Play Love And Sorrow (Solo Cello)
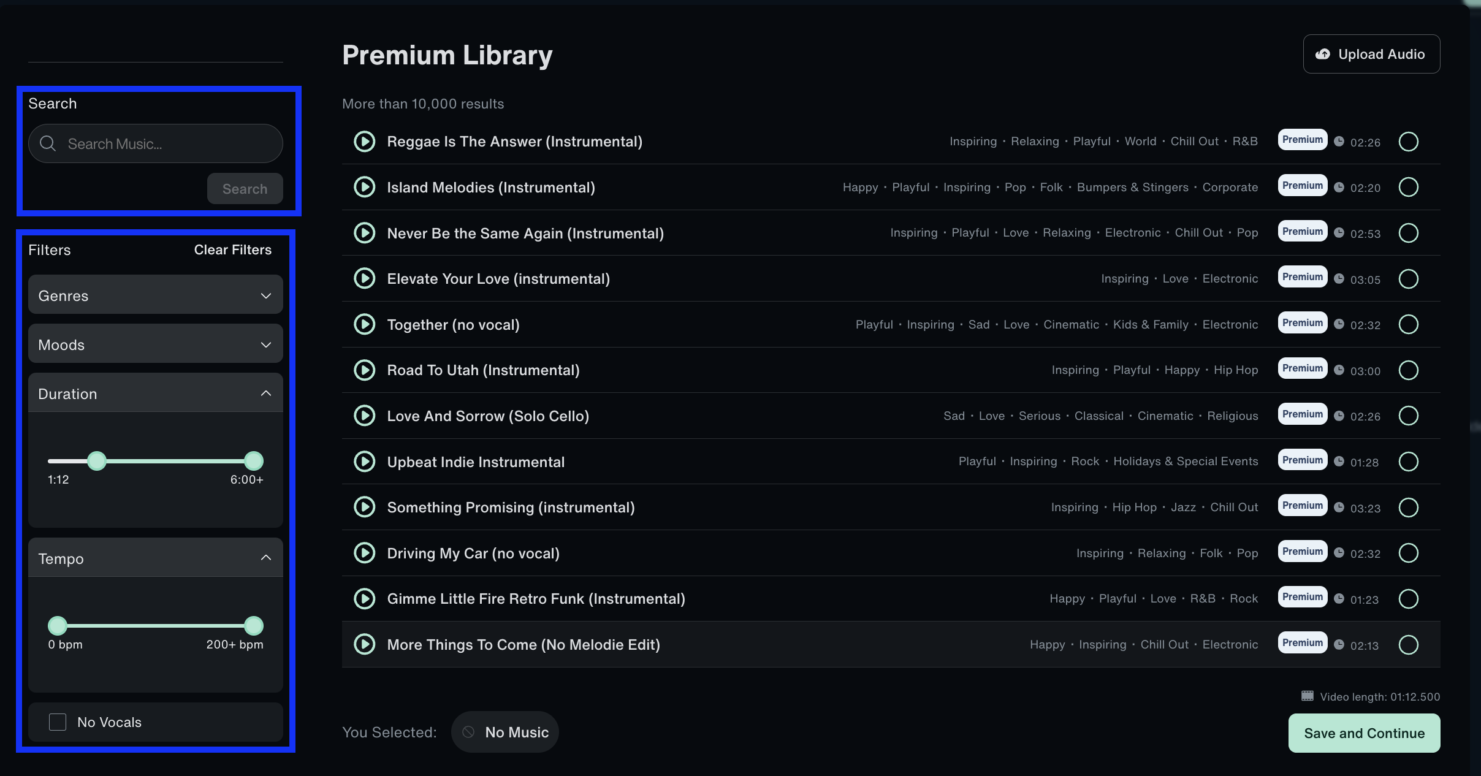The image size is (1481, 776). 365,416
